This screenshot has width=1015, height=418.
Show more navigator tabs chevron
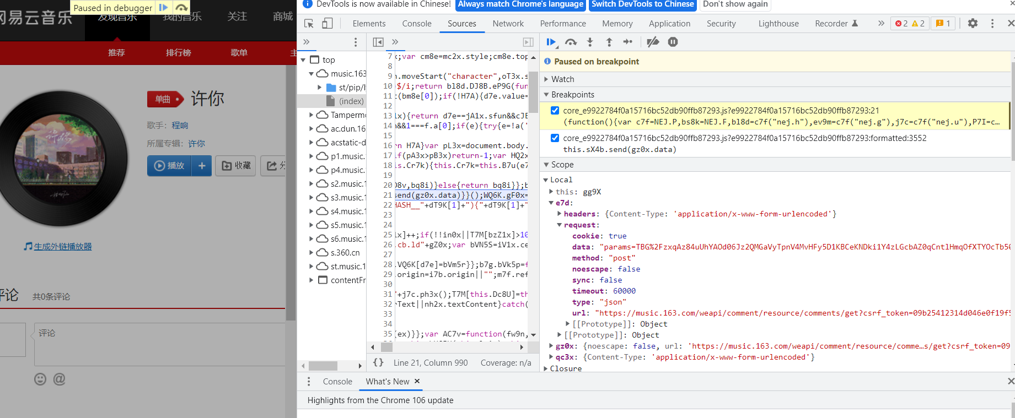307,42
